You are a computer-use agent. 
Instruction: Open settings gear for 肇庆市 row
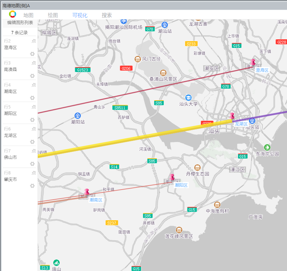point(32,186)
